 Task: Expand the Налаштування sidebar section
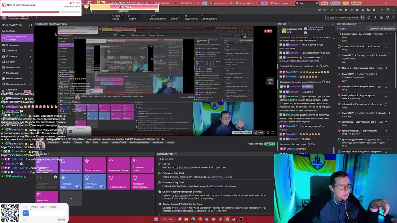(x=30, y=78)
